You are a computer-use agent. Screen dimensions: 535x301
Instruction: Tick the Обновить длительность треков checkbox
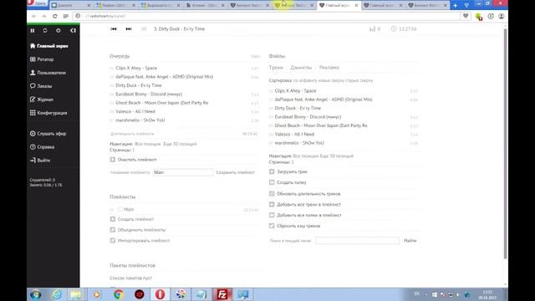(272, 193)
